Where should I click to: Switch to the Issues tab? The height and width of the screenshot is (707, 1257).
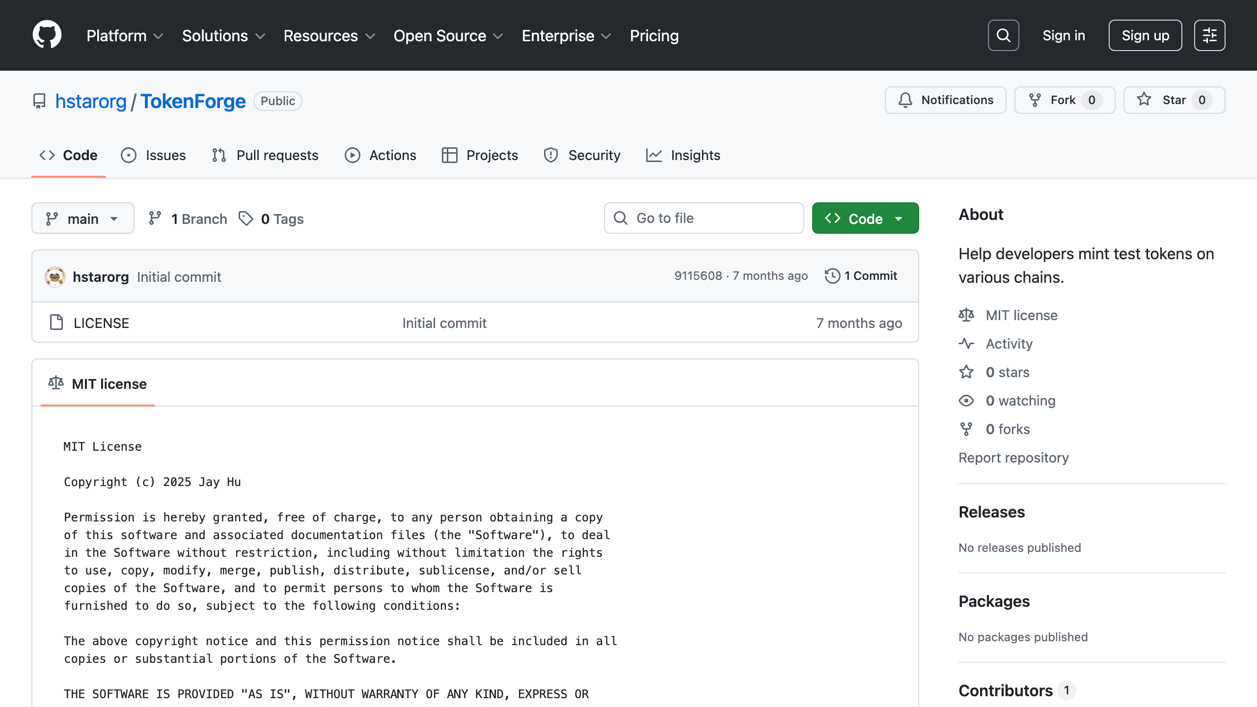[x=154, y=155]
